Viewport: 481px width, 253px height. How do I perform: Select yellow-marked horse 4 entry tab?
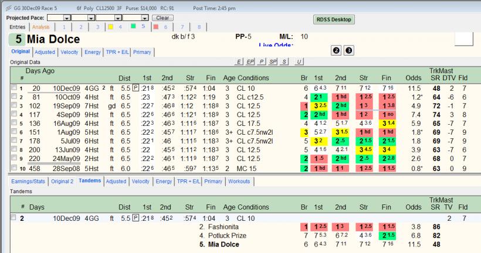pyautogui.click(x=115, y=27)
